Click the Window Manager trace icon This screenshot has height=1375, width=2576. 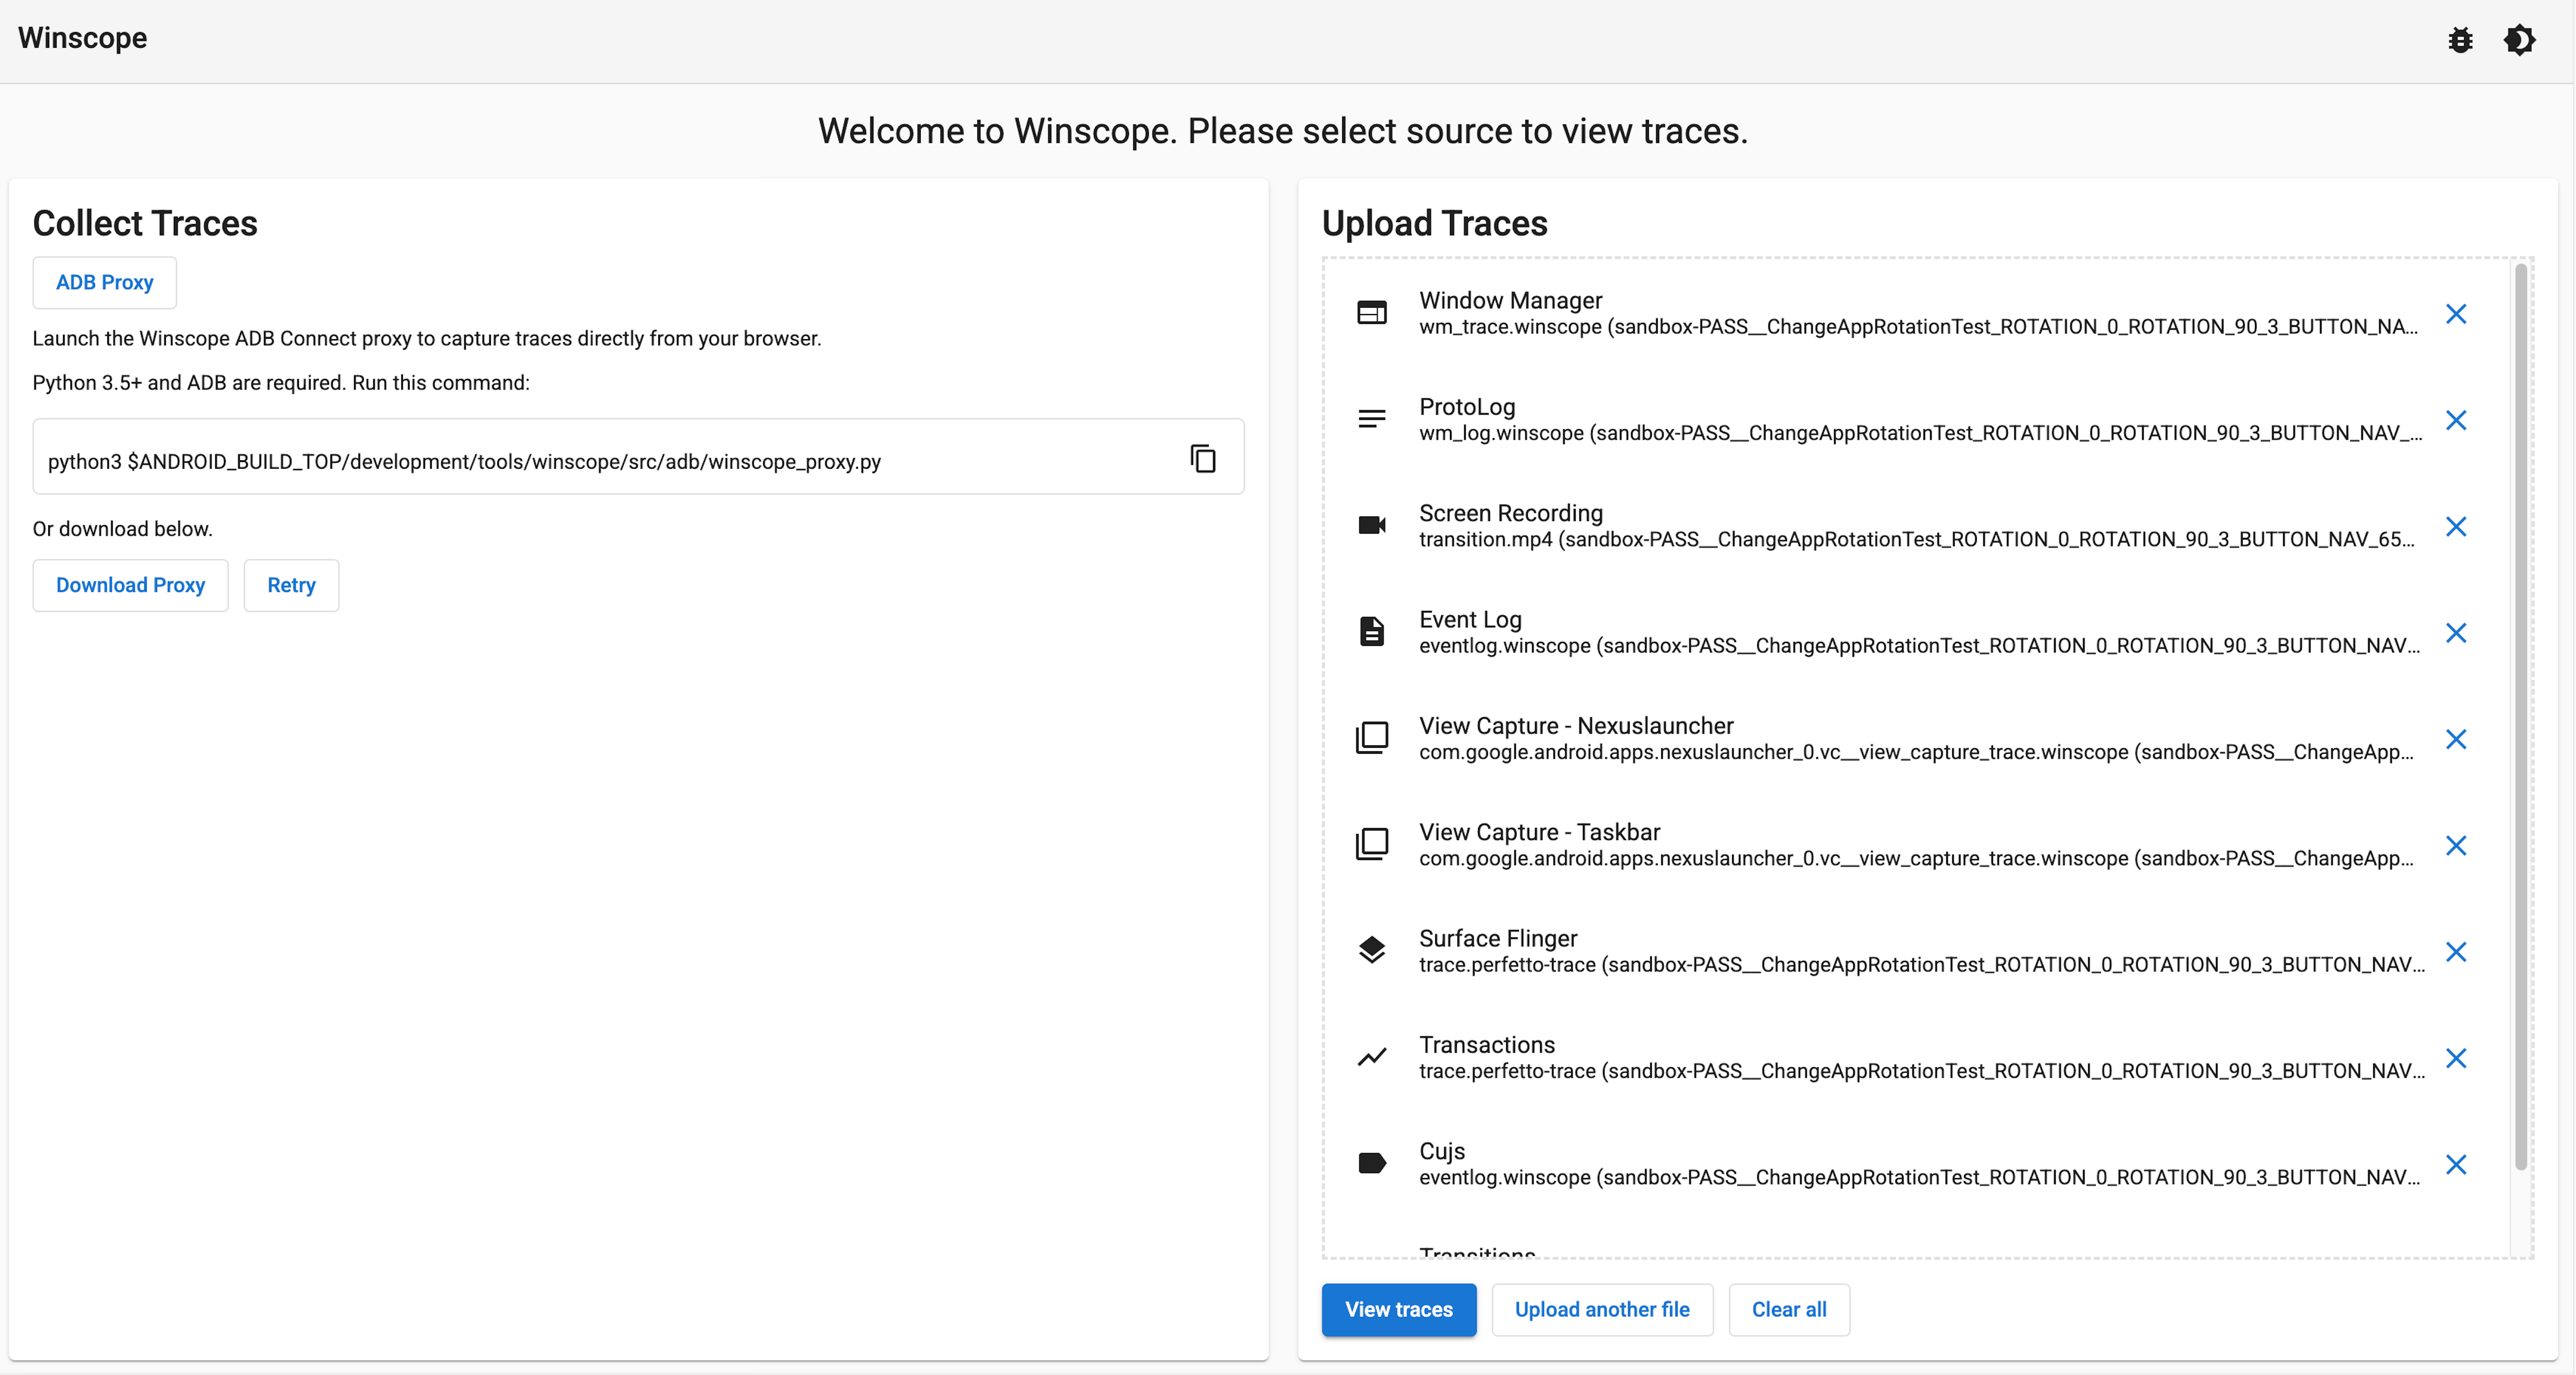tap(1371, 311)
